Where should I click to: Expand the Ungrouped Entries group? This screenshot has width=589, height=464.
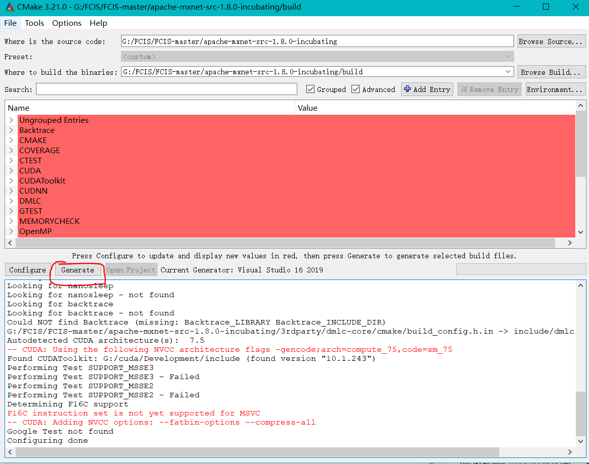11,120
